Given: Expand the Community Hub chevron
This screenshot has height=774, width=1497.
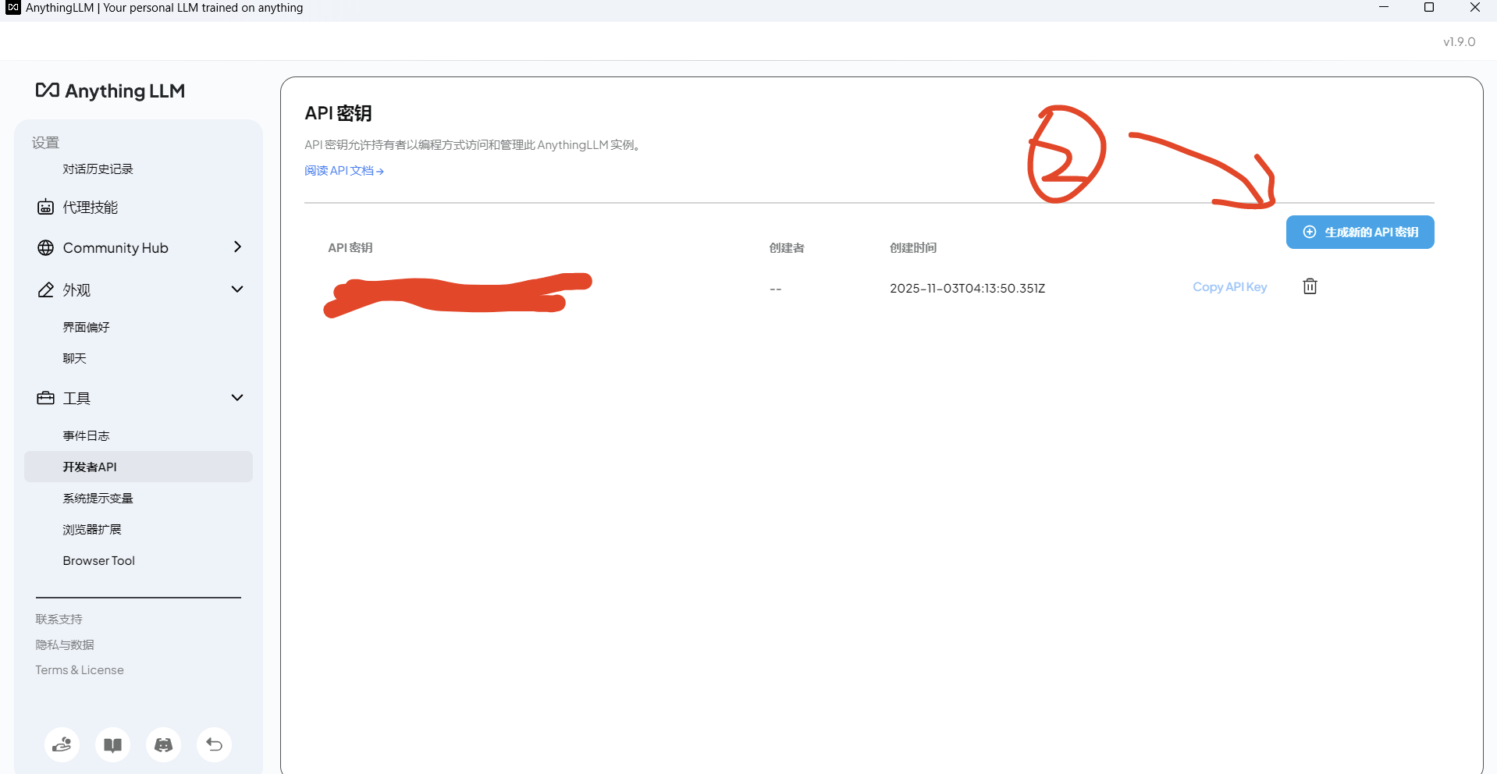Looking at the screenshot, I should pyautogui.click(x=237, y=247).
